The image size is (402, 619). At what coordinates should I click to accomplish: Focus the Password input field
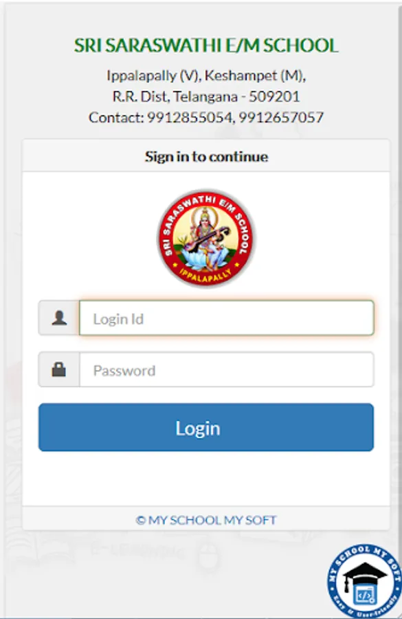(x=227, y=369)
